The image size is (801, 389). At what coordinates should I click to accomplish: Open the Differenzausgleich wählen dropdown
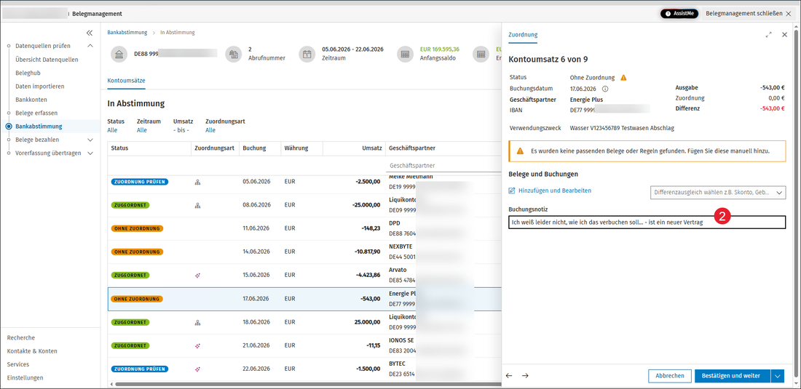pos(718,193)
